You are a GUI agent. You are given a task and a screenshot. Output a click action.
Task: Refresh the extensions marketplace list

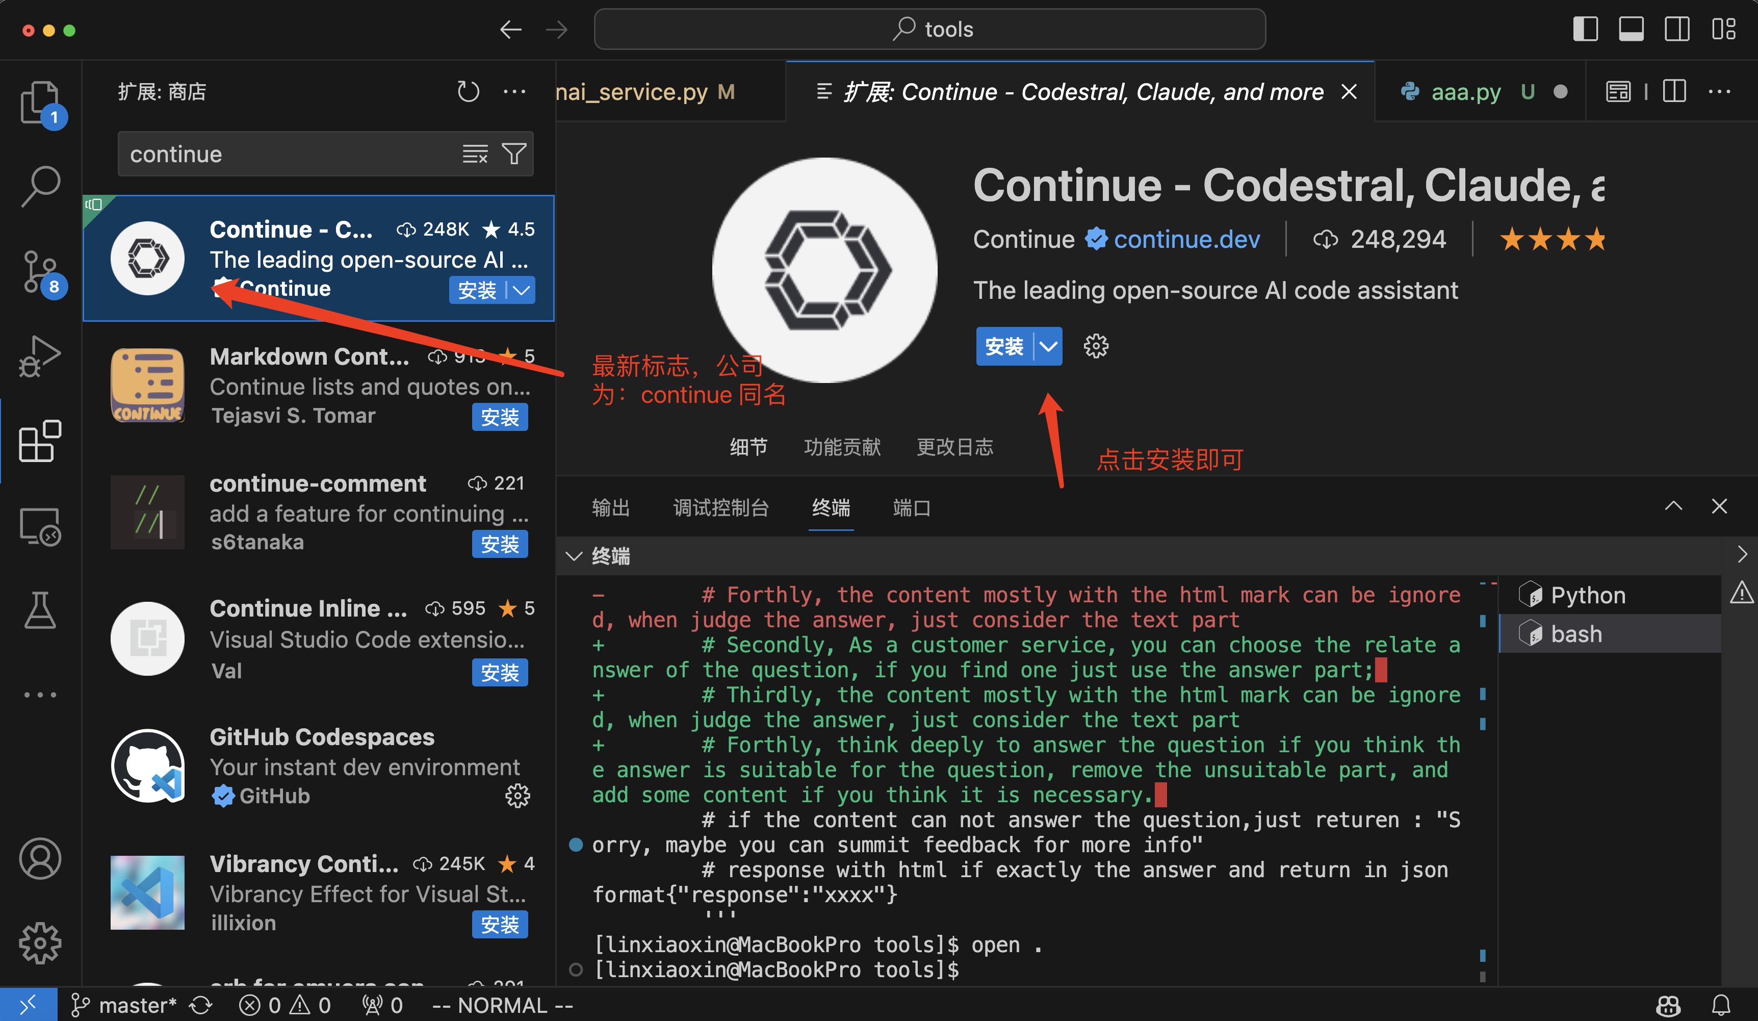coord(468,92)
